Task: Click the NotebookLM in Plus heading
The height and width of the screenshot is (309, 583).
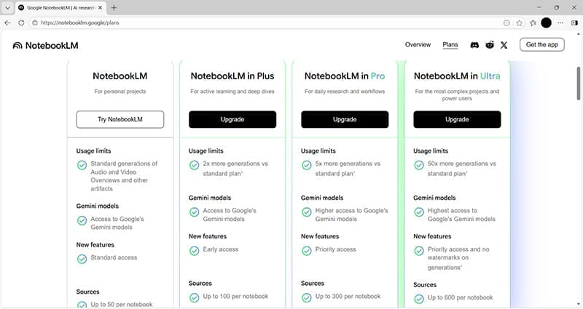Action: click(232, 76)
